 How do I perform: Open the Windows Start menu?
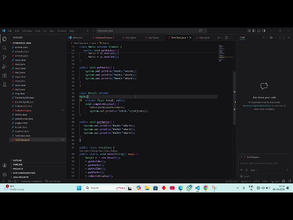[79, 188]
